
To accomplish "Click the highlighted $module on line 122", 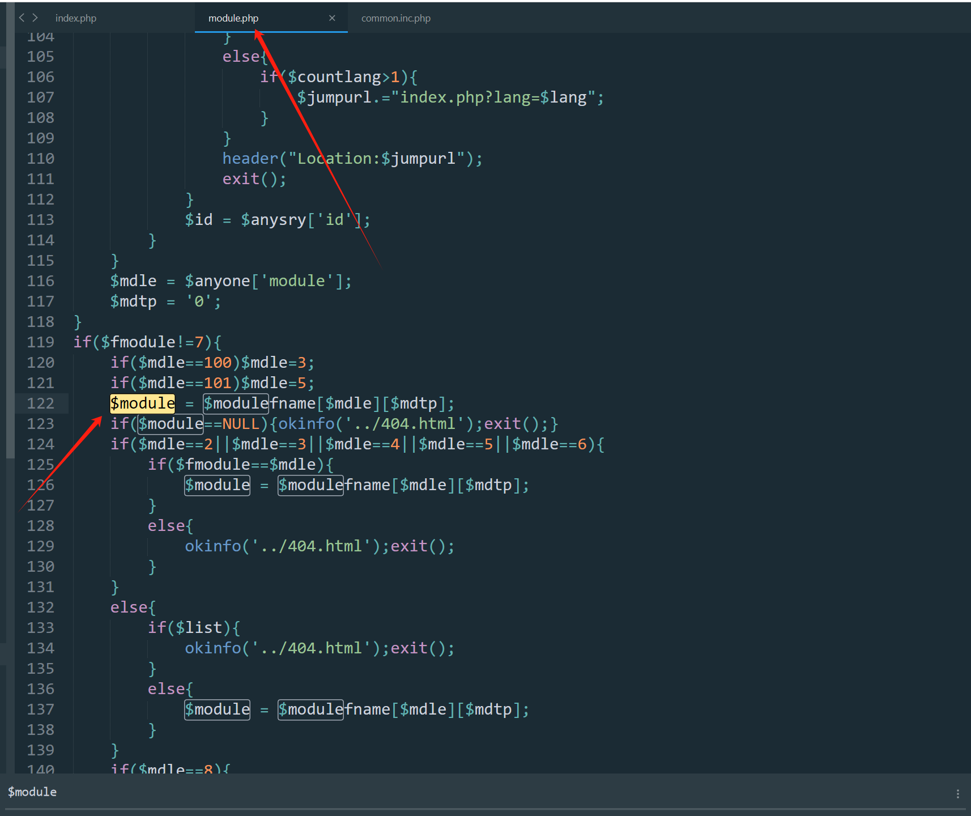I will point(143,403).
